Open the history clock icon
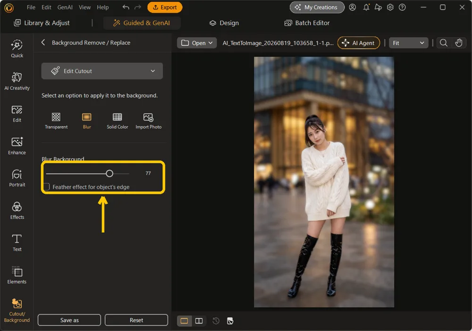Screen dimensions: 472x331 216,321
